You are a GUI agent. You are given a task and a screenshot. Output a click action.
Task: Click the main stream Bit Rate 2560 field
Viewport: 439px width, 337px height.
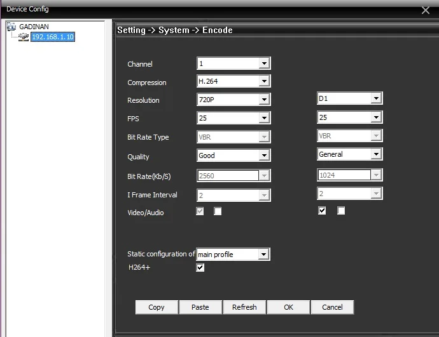click(233, 175)
